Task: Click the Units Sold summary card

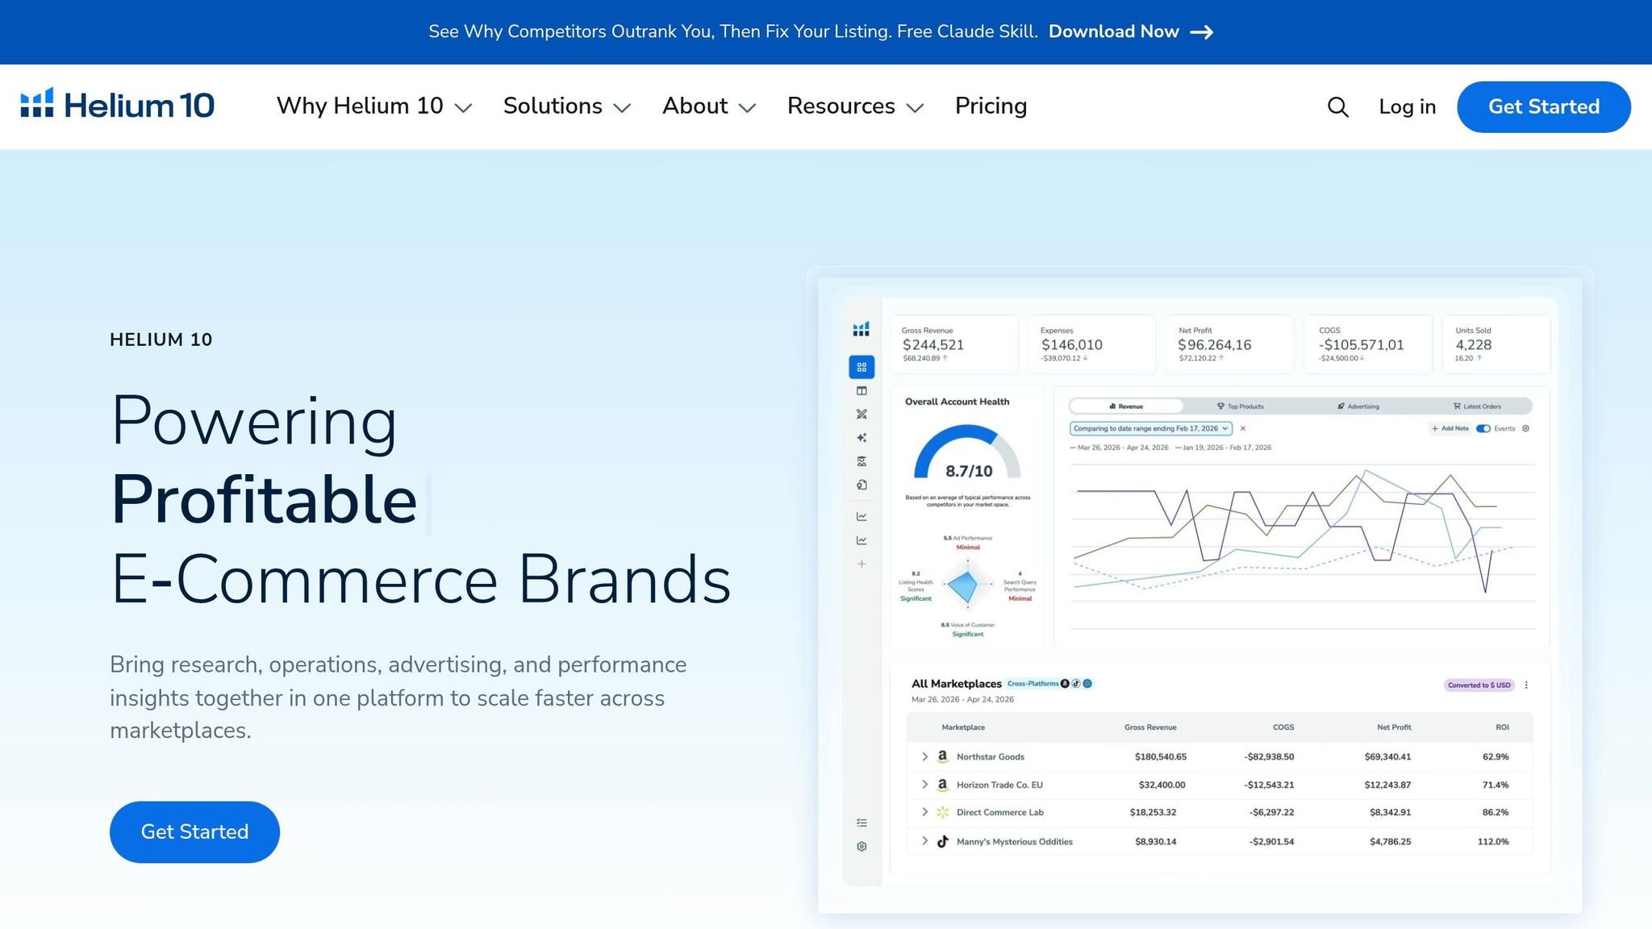Action: (1496, 344)
